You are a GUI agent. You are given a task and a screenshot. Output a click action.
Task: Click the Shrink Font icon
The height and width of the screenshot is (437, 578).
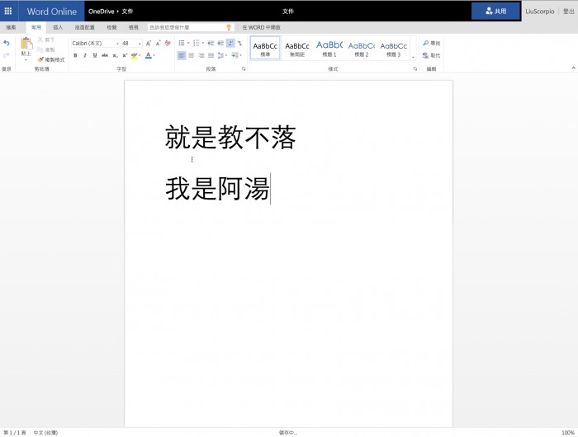pyautogui.click(x=158, y=44)
